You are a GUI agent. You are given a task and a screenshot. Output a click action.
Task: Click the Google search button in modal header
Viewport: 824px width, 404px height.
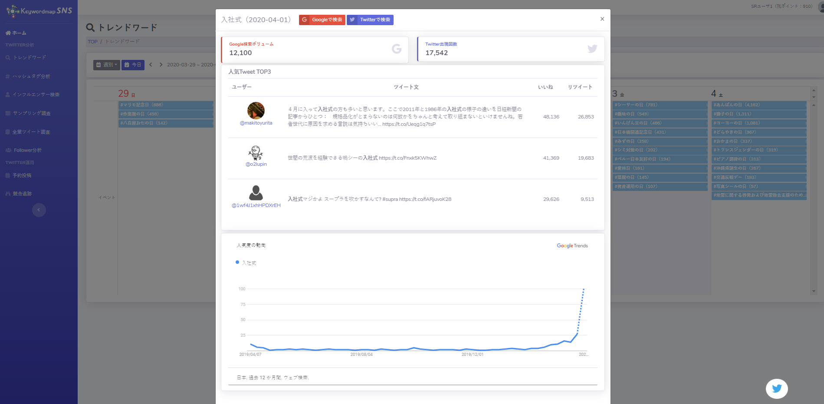[x=322, y=20]
